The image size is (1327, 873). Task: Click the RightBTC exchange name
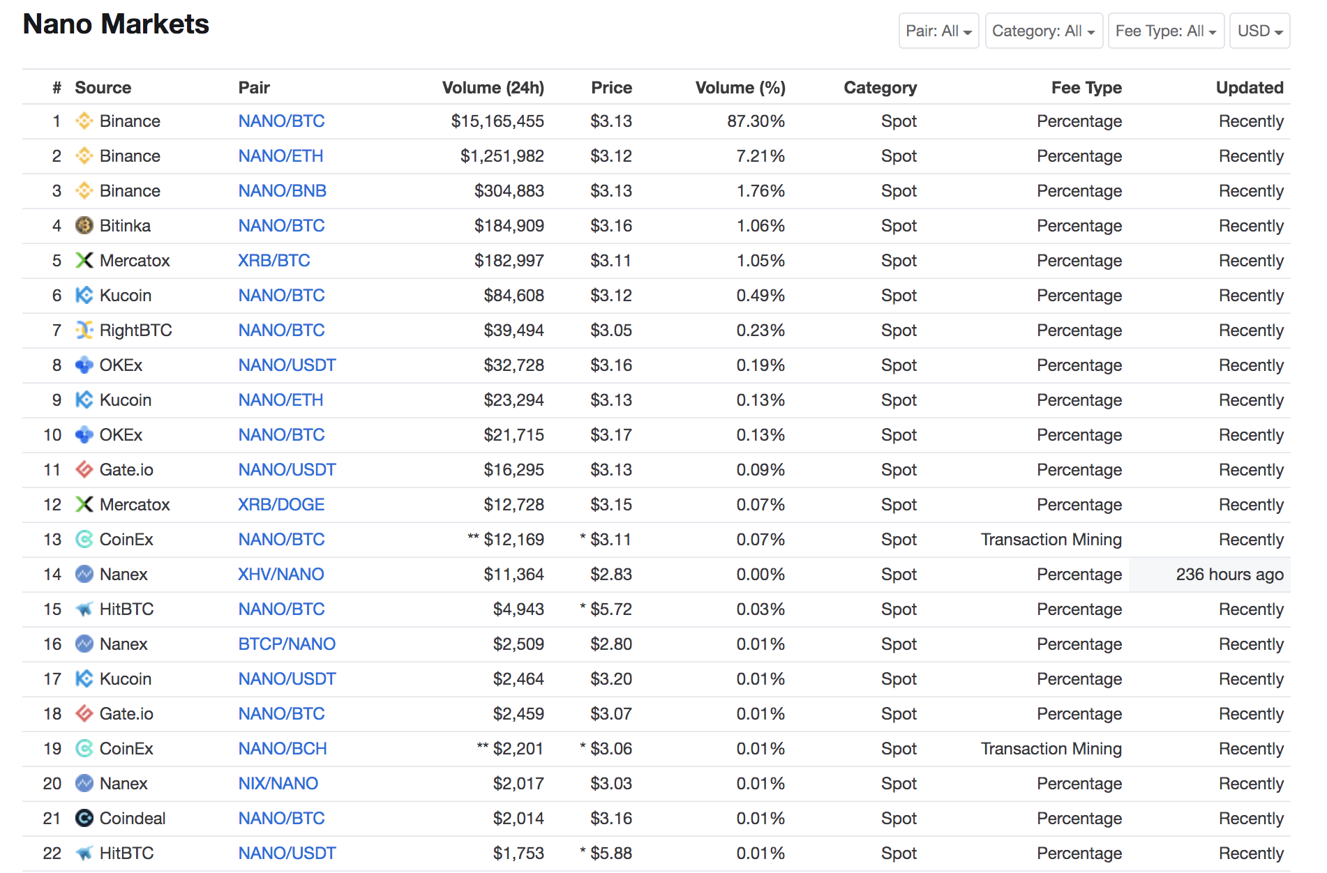[135, 331]
